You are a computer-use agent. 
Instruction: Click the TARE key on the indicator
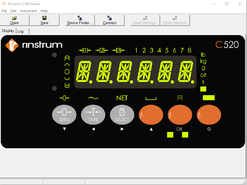[x=93, y=115]
